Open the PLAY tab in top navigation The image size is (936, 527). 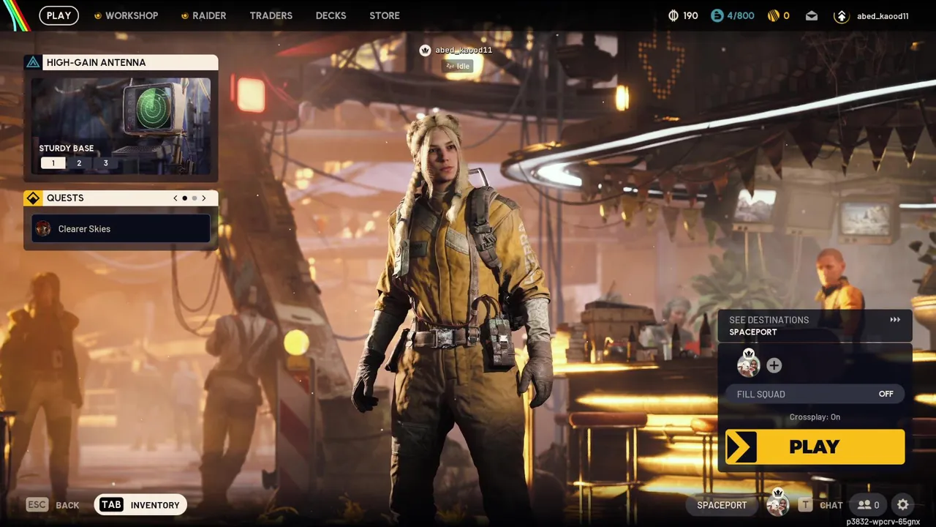[58, 15]
